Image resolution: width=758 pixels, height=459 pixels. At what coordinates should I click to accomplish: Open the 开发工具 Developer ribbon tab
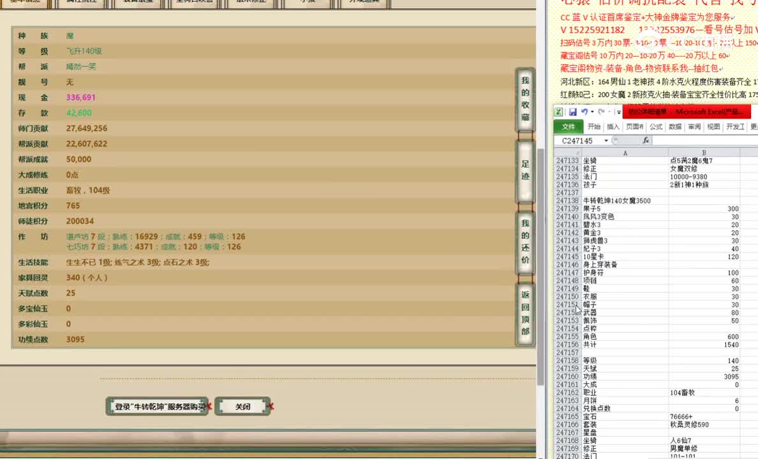[735, 127]
